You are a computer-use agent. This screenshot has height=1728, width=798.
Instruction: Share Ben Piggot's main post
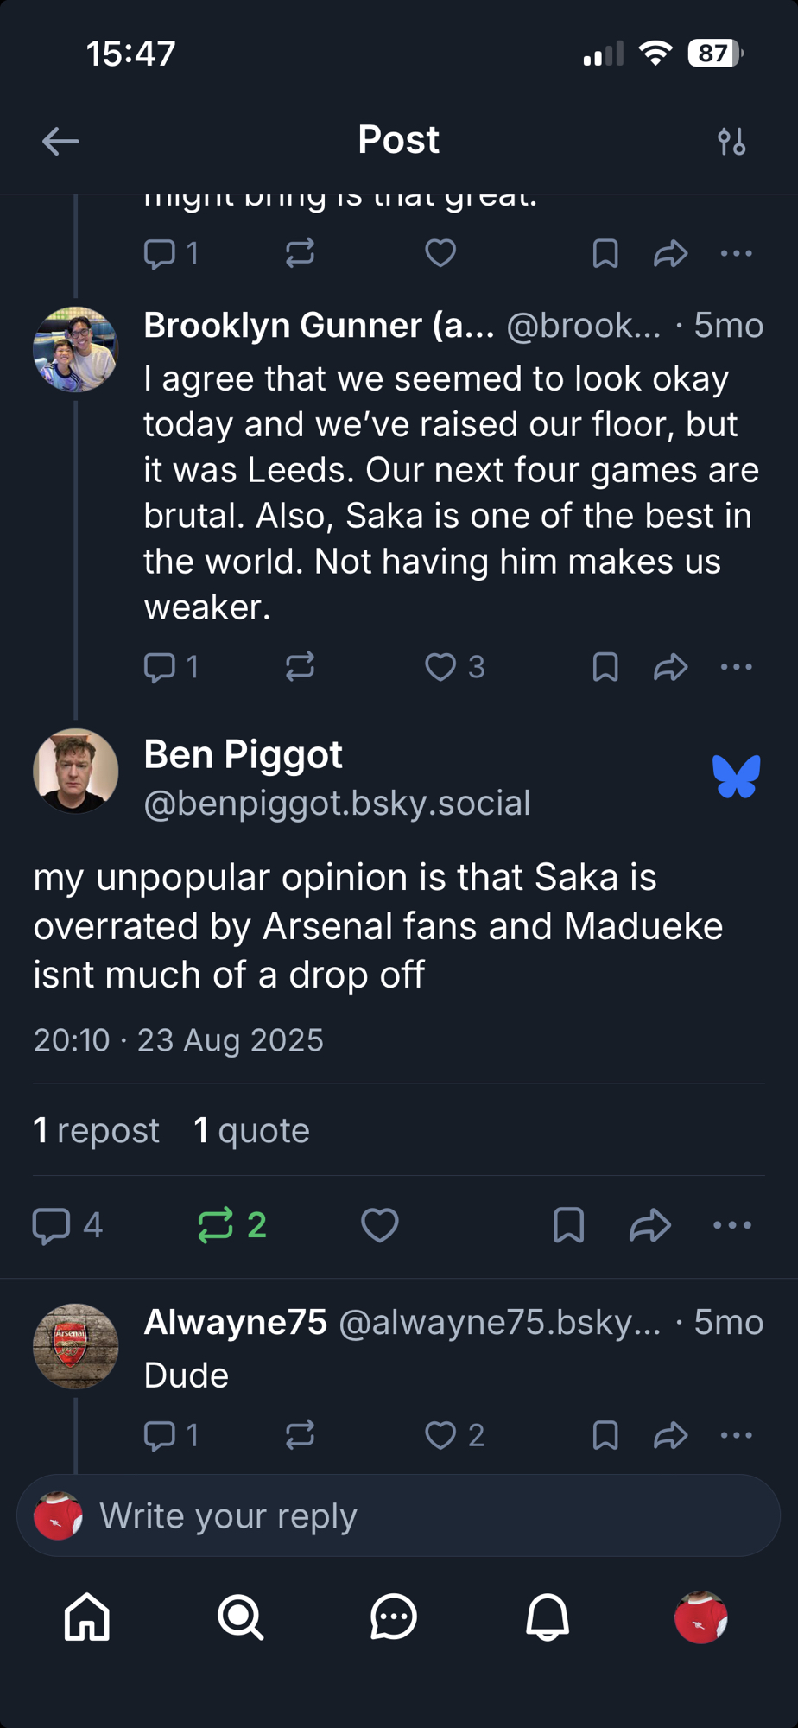tap(650, 1225)
